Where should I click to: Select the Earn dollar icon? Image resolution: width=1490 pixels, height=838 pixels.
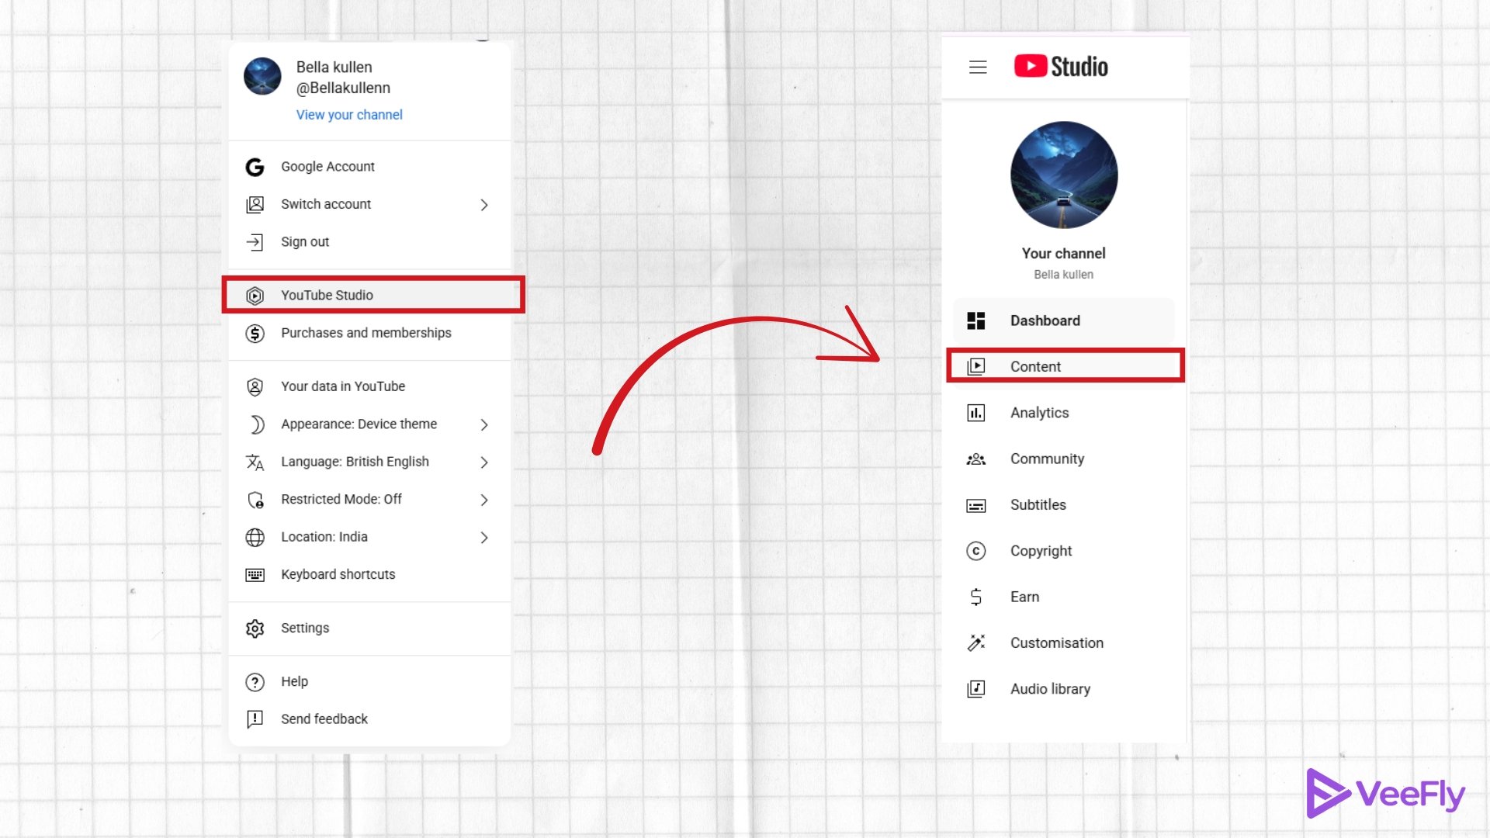point(975,597)
